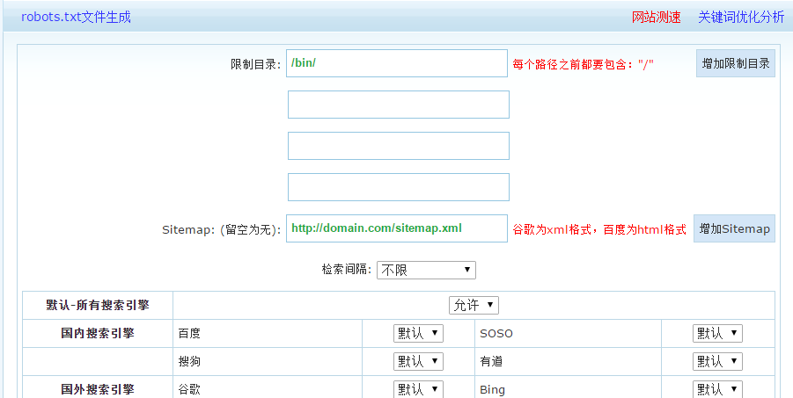This screenshot has width=793, height=398.
Task: Focus the third restricted directory field
Action: tap(399, 146)
